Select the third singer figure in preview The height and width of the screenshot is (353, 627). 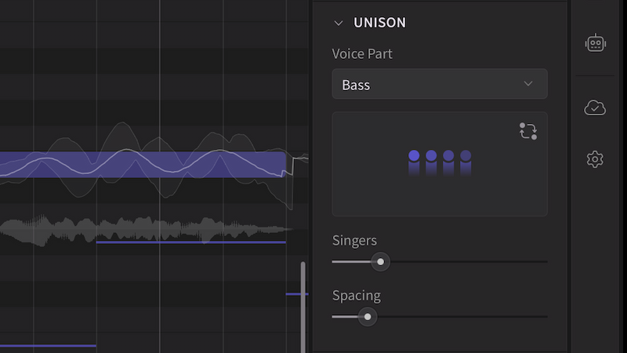tap(448, 162)
